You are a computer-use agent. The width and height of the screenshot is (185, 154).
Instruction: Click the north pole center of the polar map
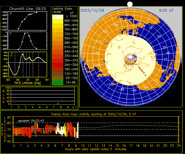[x=130, y=58]
